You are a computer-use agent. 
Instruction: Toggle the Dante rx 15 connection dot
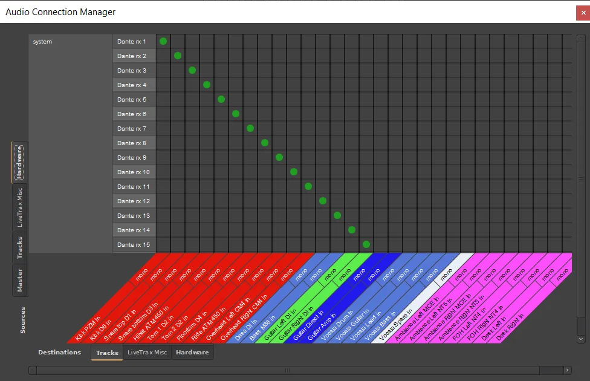[x=366, y=244]
